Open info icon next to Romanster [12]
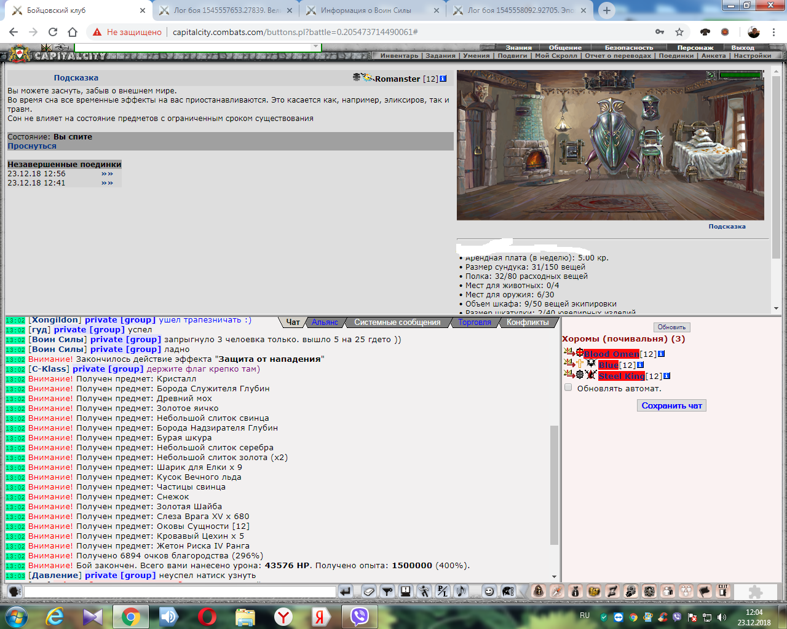This screenshot has height=629, width=787. pyautogui.click(x=443, y=79)
